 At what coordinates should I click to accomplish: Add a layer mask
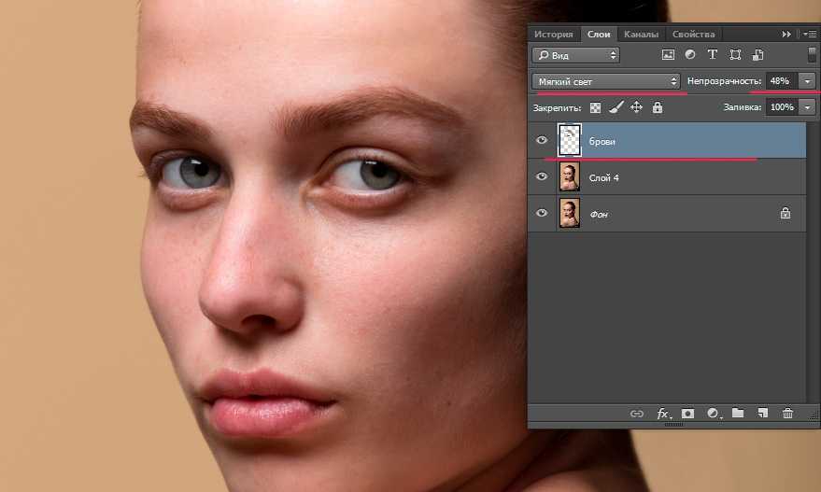pos(687,414)
